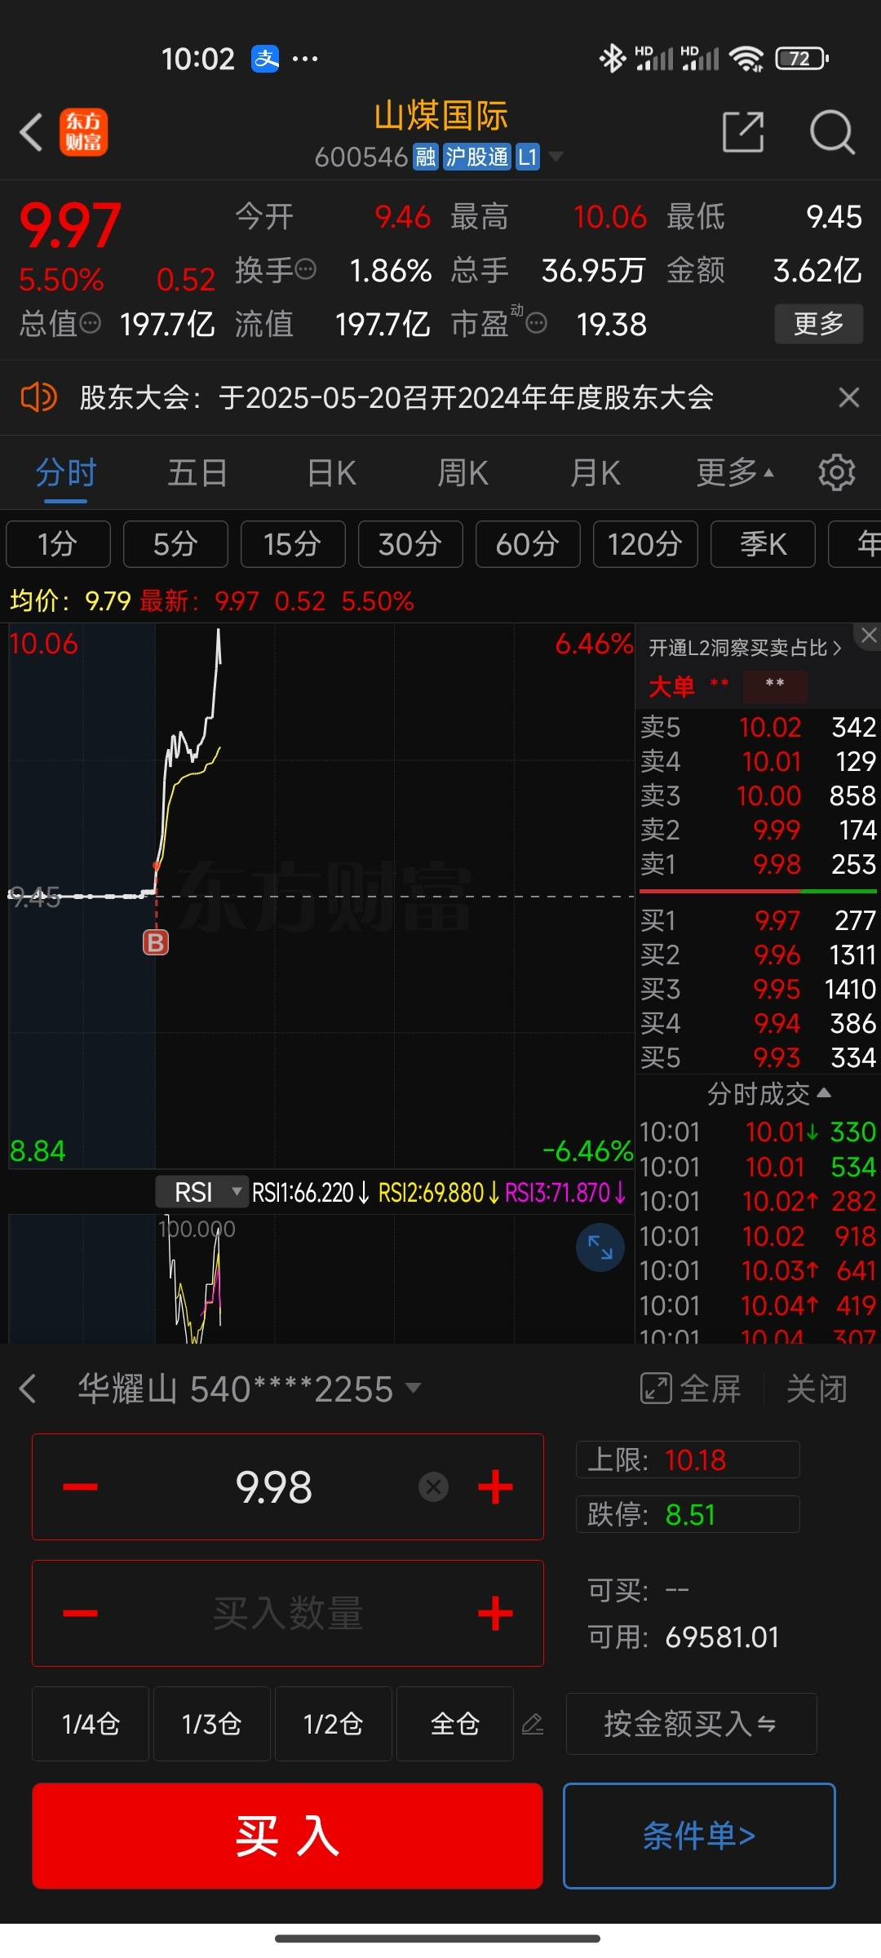Viewport: 881px width, 1958px height.
Task: Select the 120分 period
Action: click(x=645, y=543)
